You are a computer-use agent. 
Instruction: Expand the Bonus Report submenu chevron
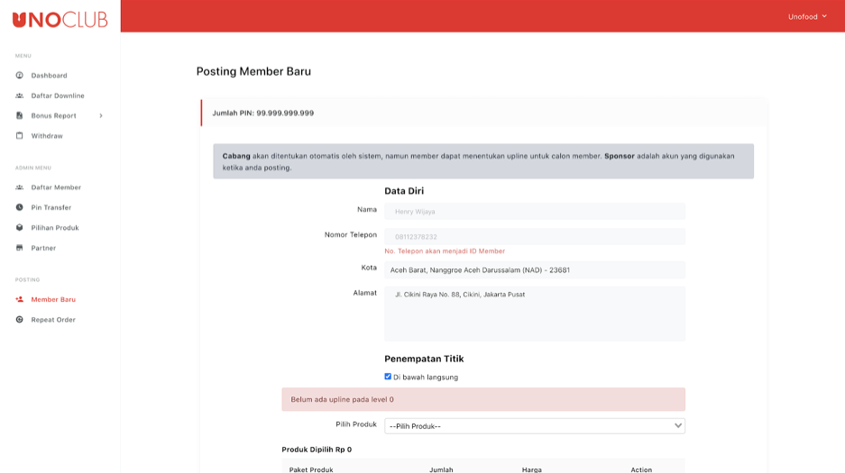pos(101,115)
